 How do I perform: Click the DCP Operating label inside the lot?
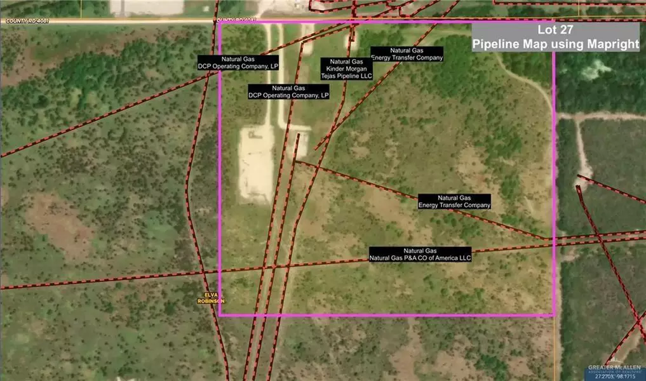pos(288,91)
